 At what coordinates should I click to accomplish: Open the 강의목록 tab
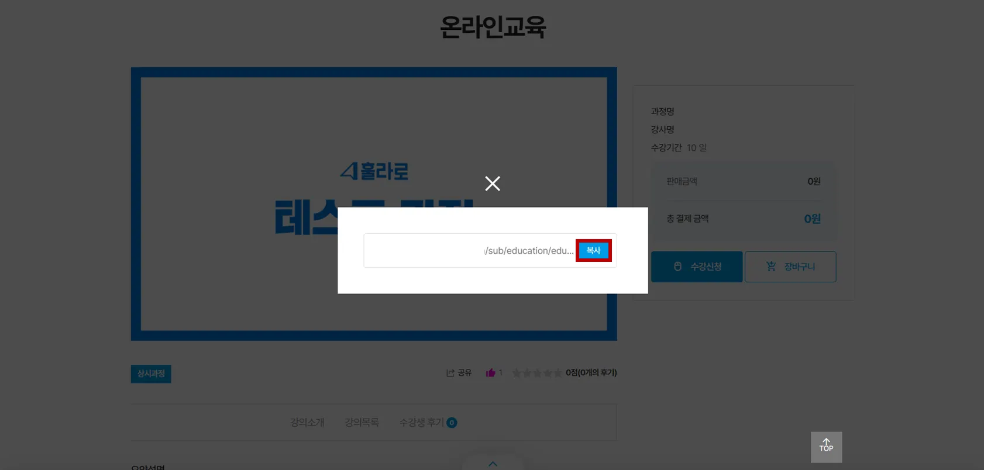[362, 422]
